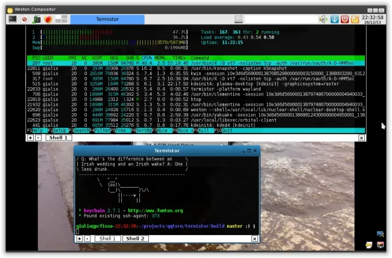Viewport: 392px width, 258px height.
Task: Select Shell 1 tab in the htop window
Action: [58, 138]
